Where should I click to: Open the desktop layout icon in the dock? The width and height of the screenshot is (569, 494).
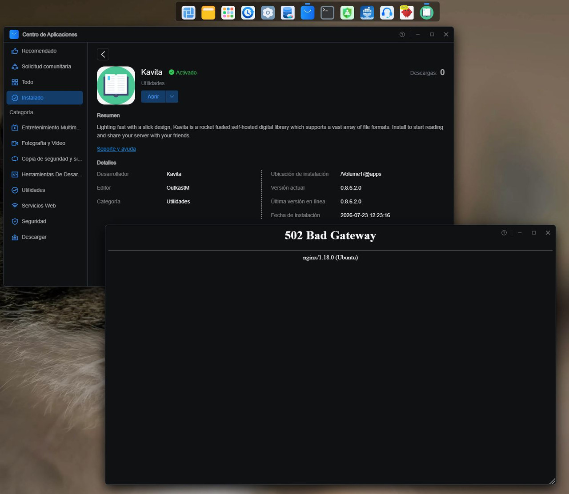click(x=188, y=12)
